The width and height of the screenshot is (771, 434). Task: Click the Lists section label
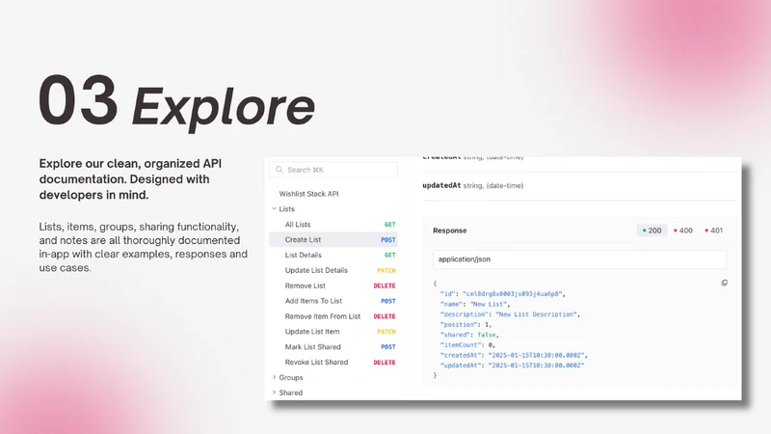[x=286, y=209]
